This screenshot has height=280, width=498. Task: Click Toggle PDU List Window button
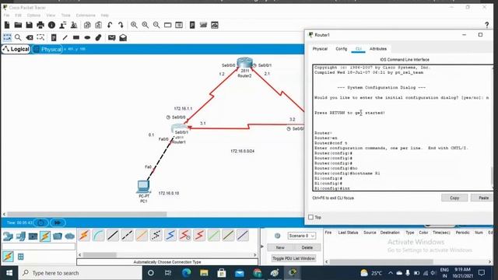293,258
